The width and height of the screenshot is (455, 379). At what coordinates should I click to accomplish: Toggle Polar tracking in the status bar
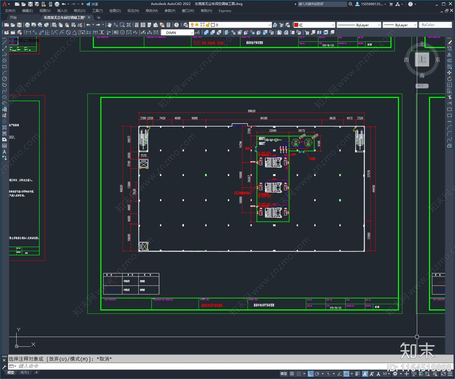point(317,374)
